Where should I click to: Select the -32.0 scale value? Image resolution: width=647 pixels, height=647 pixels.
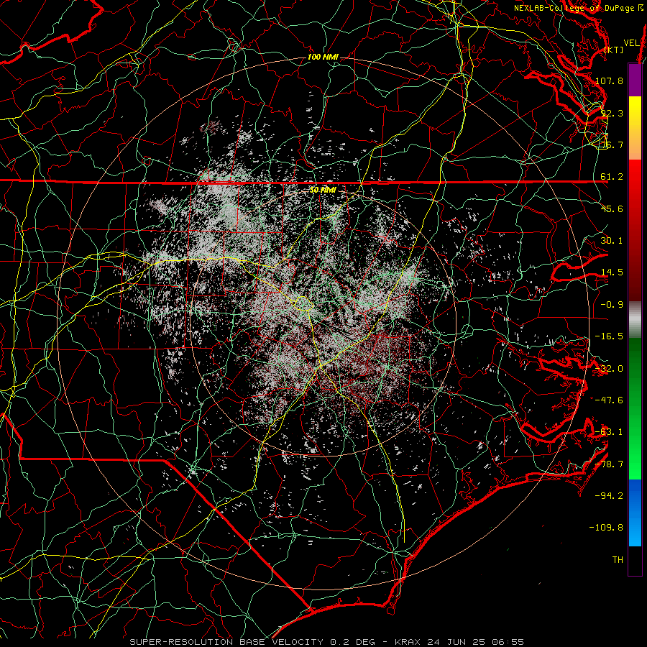(x=609, y=369)
